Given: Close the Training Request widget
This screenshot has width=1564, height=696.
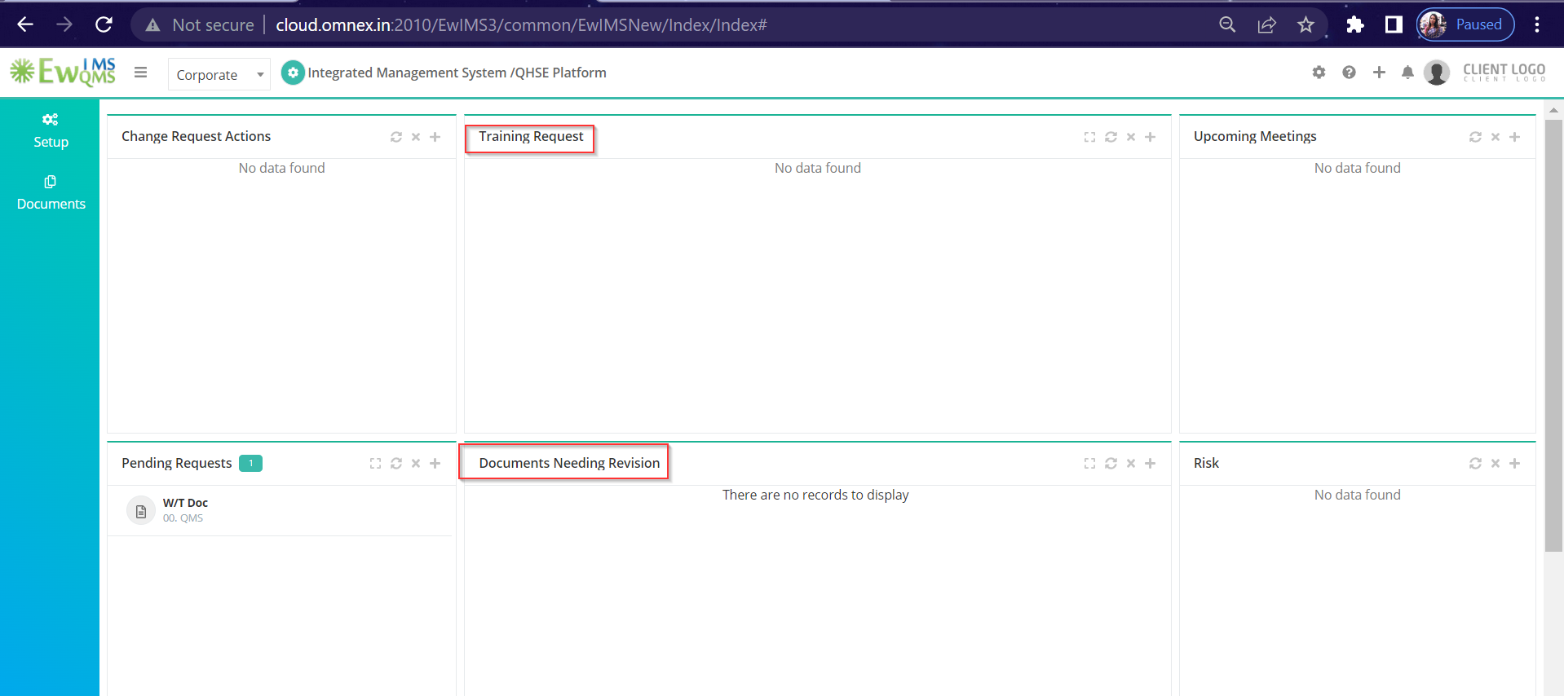Looking at the screenshot, I should 1131,137.
